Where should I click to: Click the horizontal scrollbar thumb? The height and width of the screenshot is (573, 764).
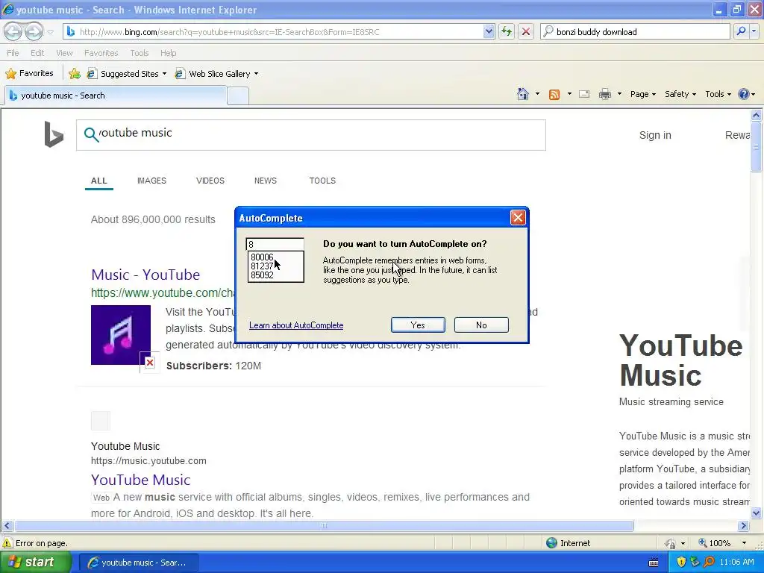tap(324, 526)
